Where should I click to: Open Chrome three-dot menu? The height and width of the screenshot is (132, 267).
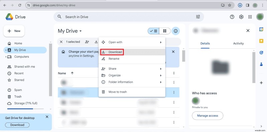point(263,5)
